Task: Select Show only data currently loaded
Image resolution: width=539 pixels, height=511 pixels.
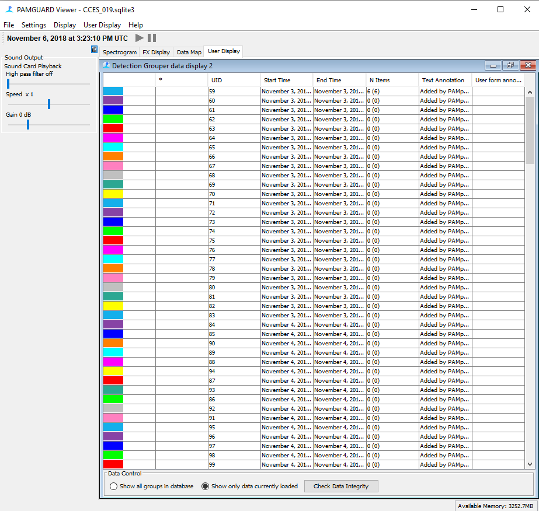Action: click(x=205, y=487)
